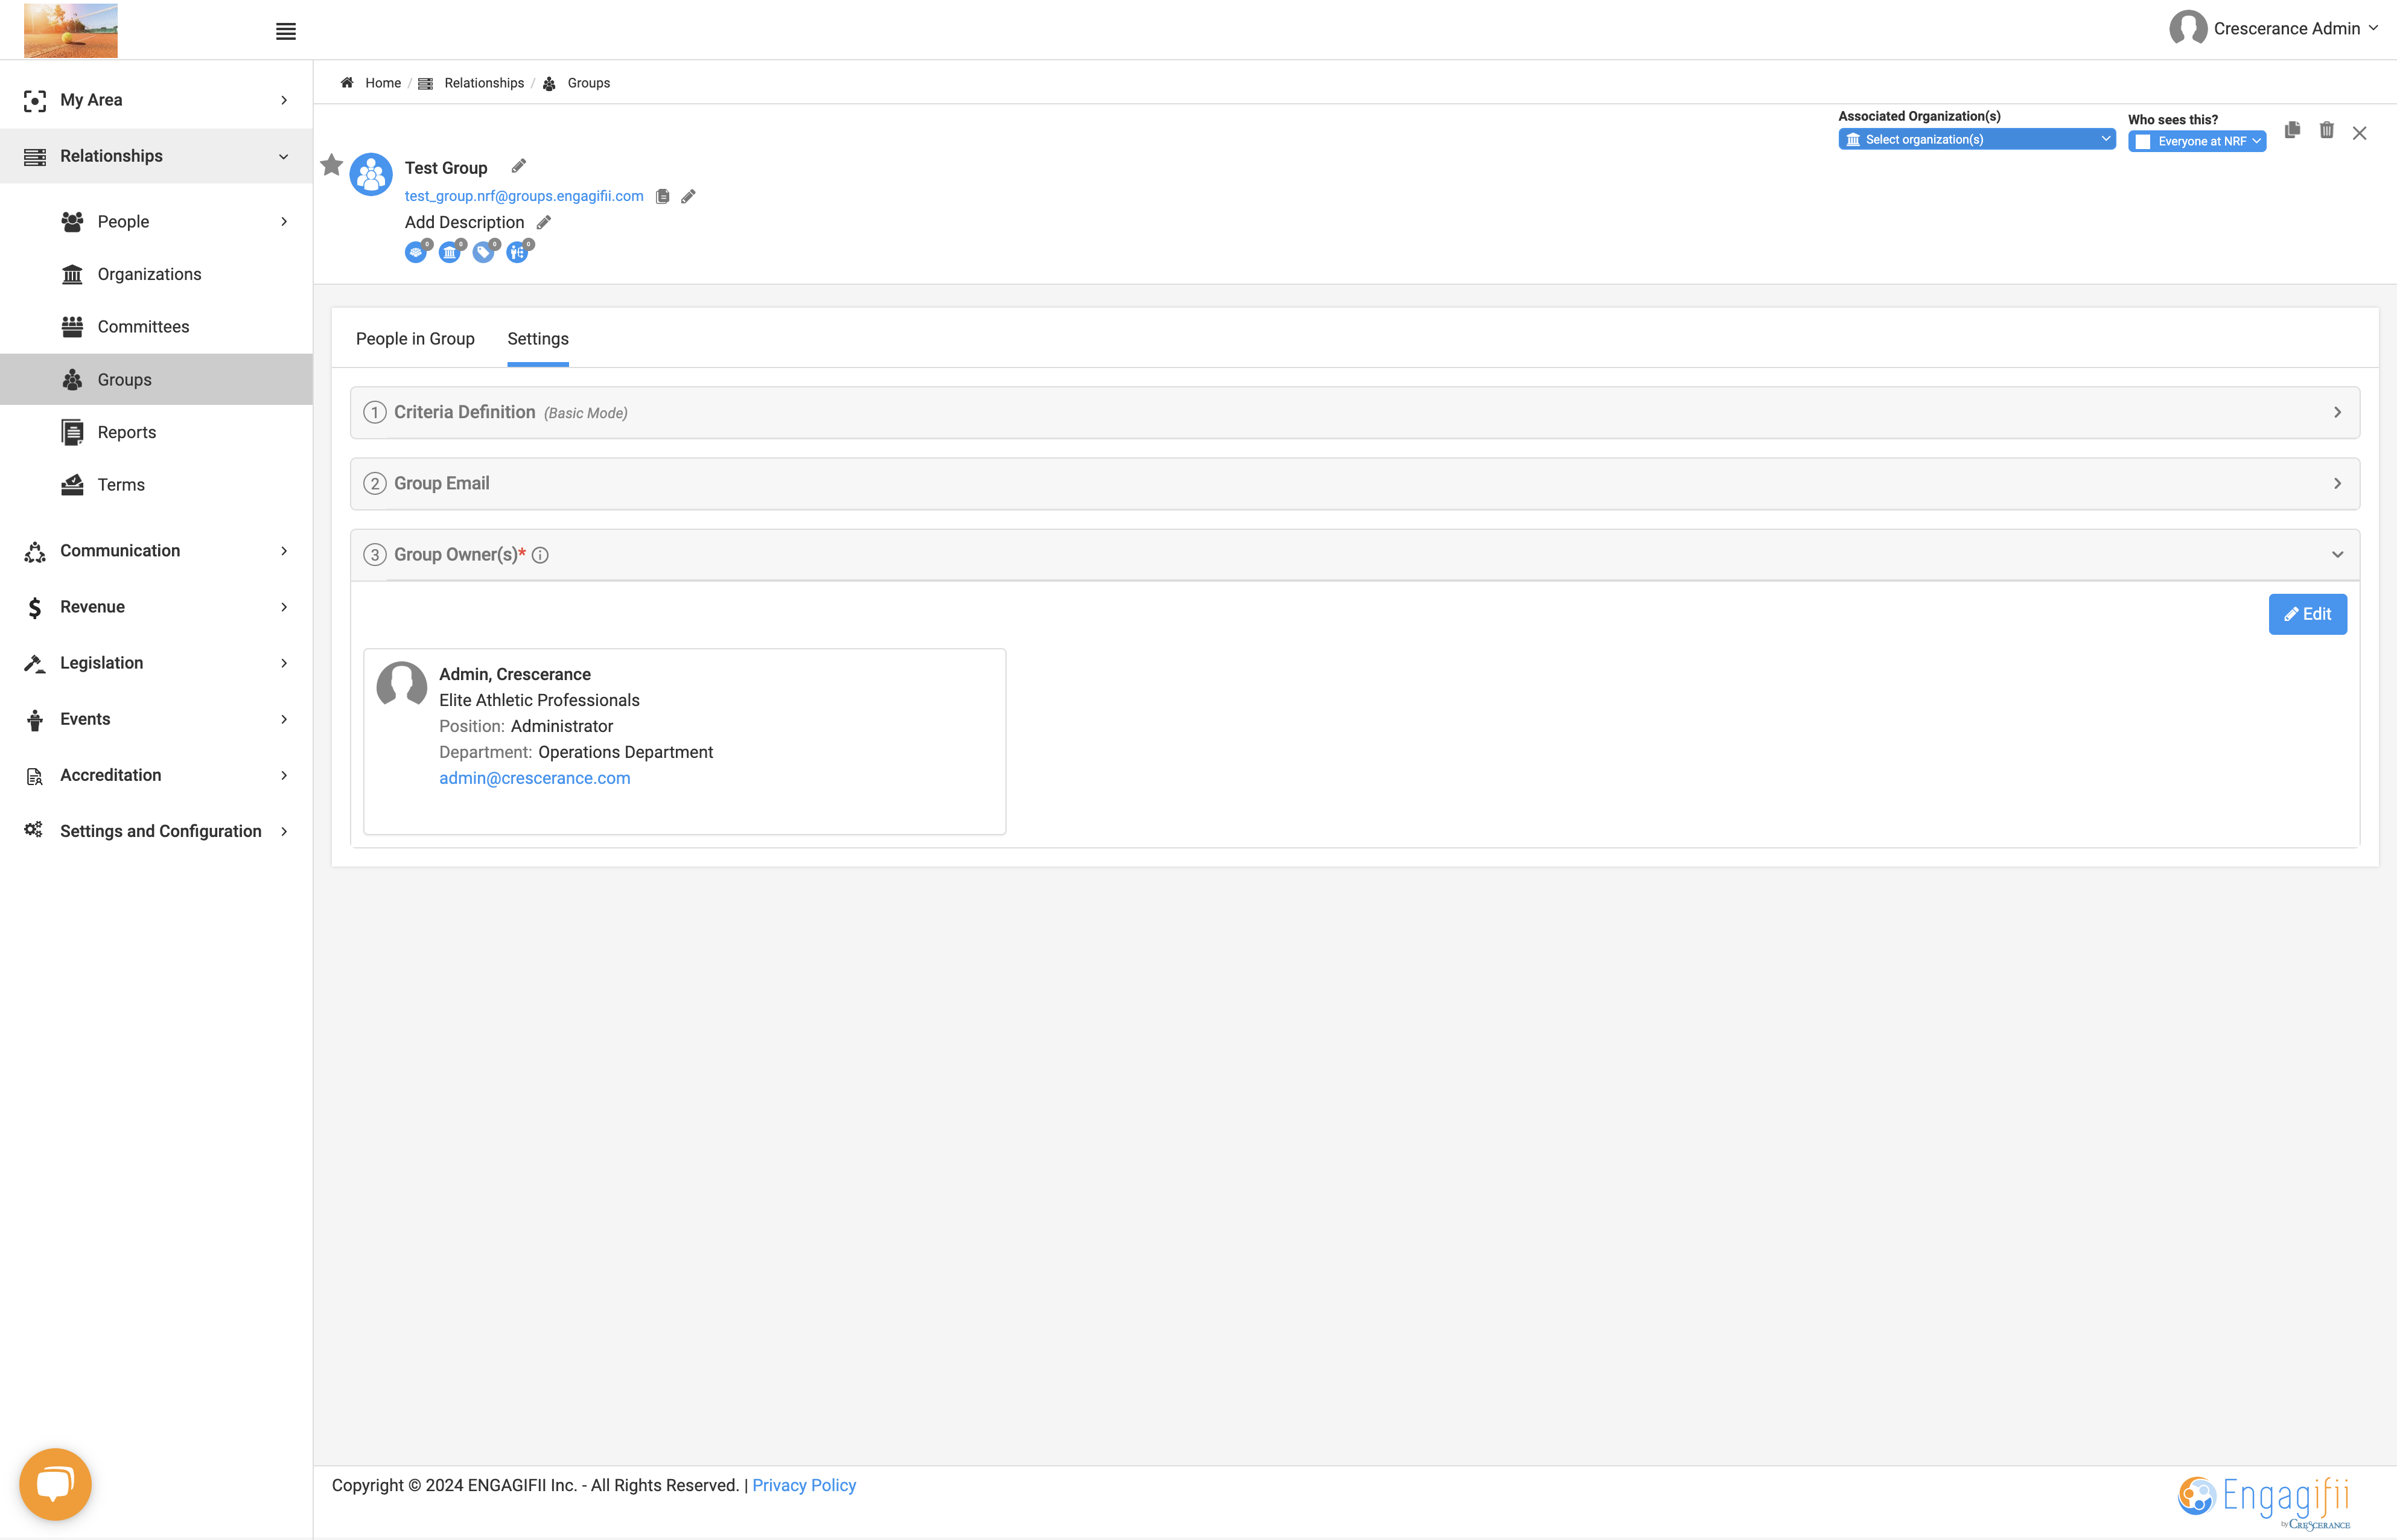Expand Settings and Configuration menu
The height and width of the screenshot is (1540, 2397).
157,831
